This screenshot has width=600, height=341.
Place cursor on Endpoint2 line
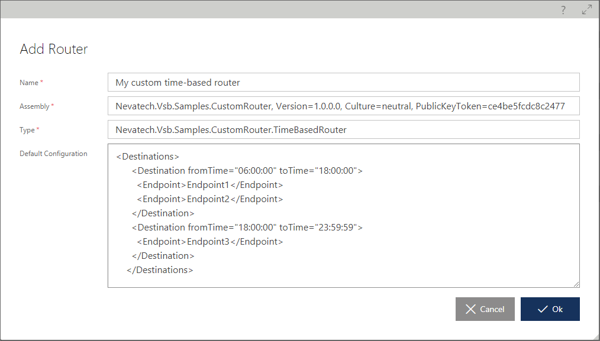tap(210, 199)
